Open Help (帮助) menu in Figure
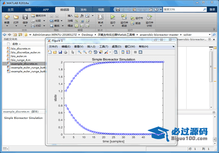The width and height of the screenshot is (219, 153). point(143,47)
